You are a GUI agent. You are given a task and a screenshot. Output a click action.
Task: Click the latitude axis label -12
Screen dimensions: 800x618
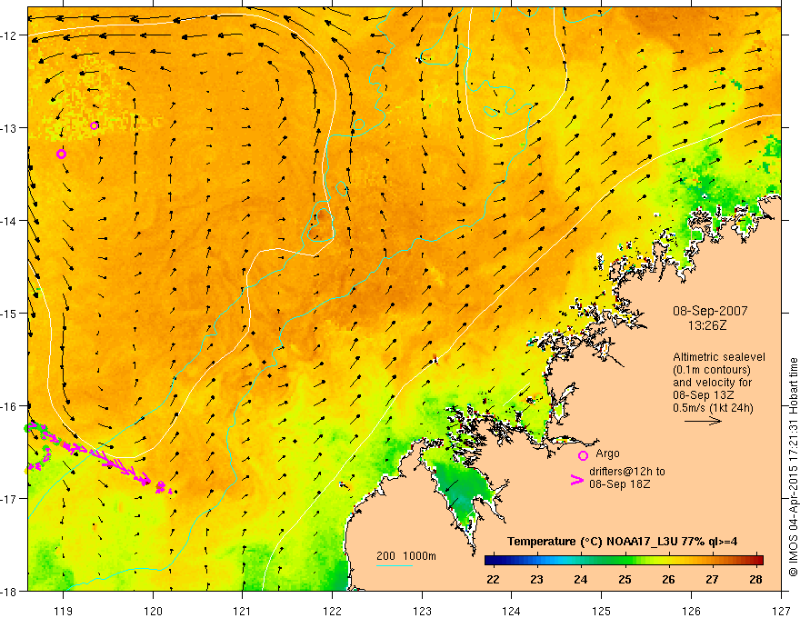click(x=10, y=35)
